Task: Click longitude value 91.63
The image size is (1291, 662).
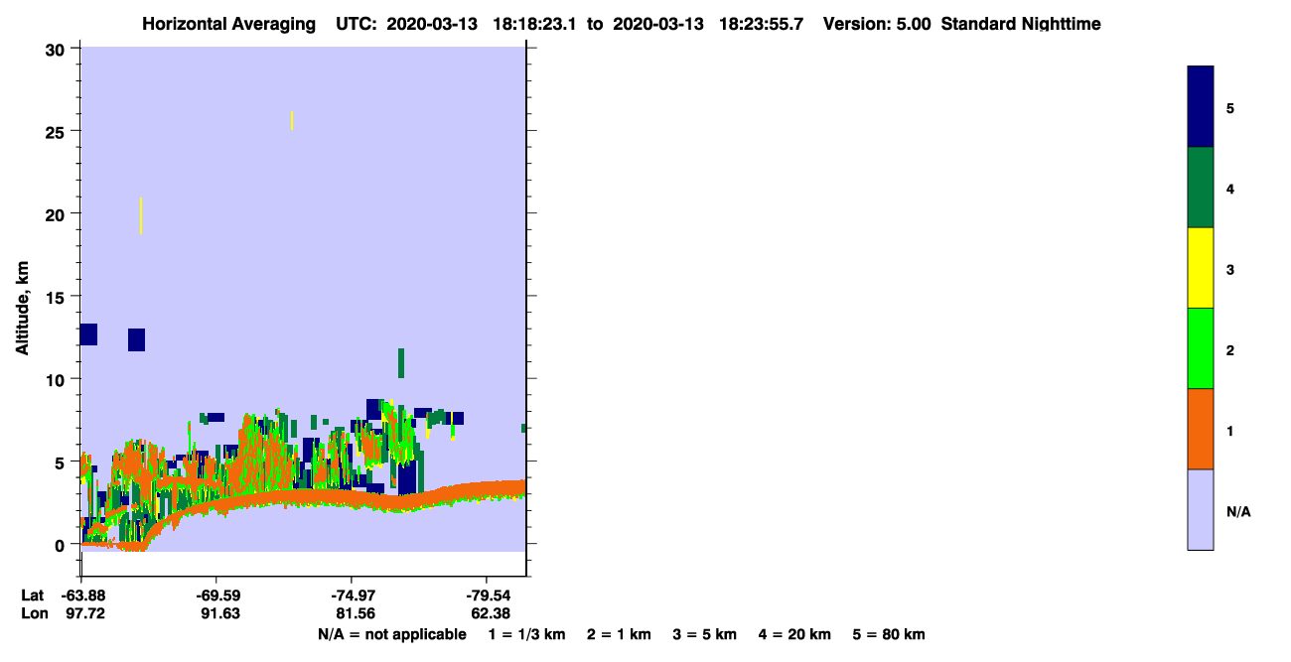Action: pyautogui.click(x=219, y=613)
